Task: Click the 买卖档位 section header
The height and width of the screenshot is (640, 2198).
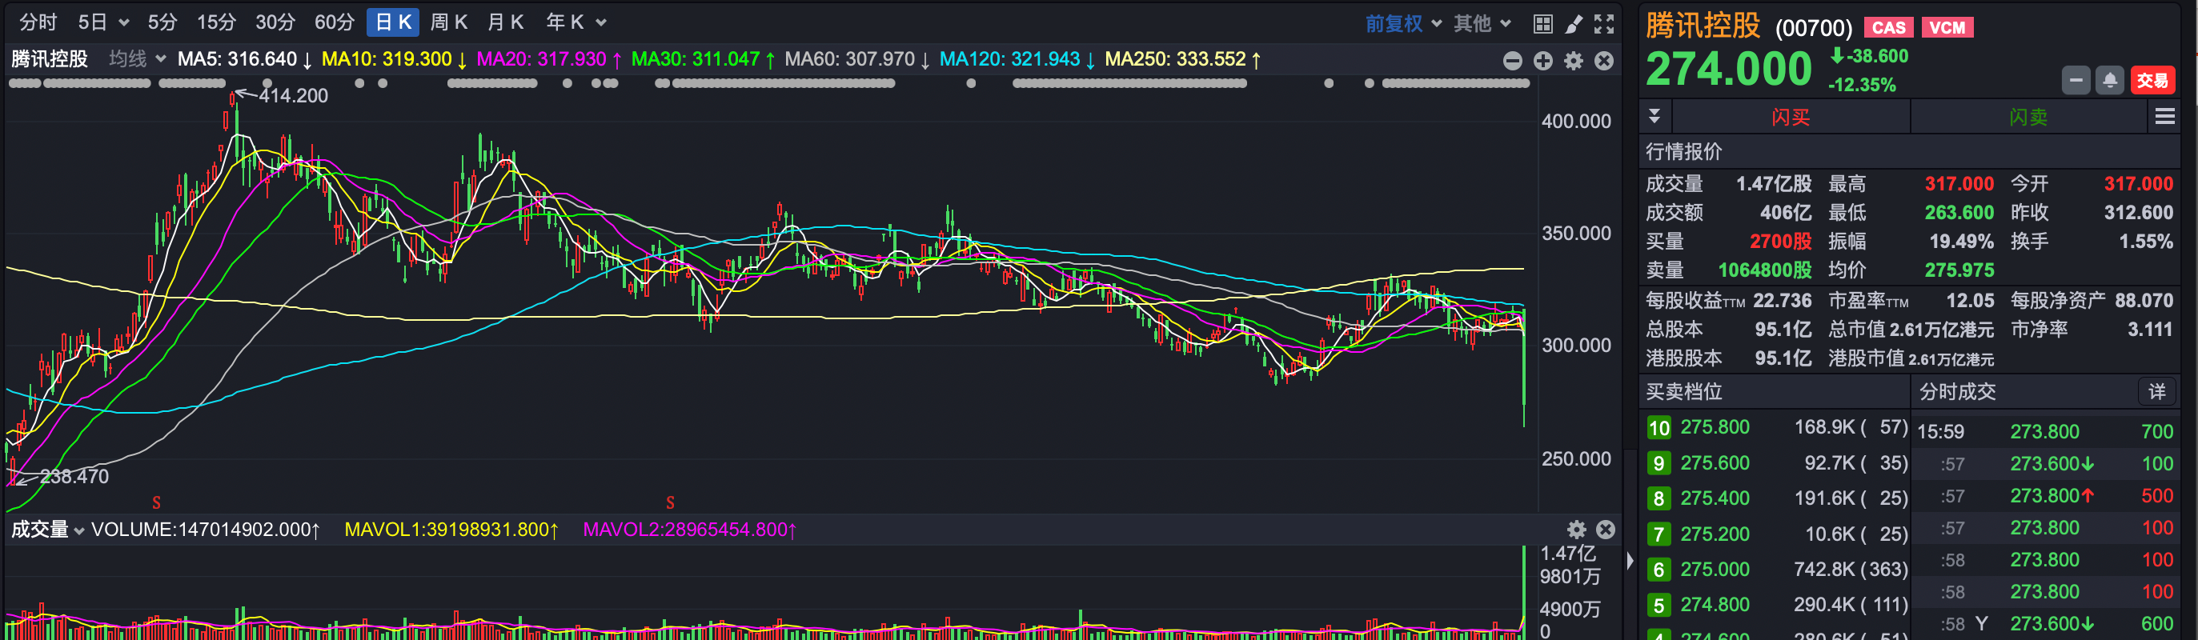Action: coord(1683,392)
